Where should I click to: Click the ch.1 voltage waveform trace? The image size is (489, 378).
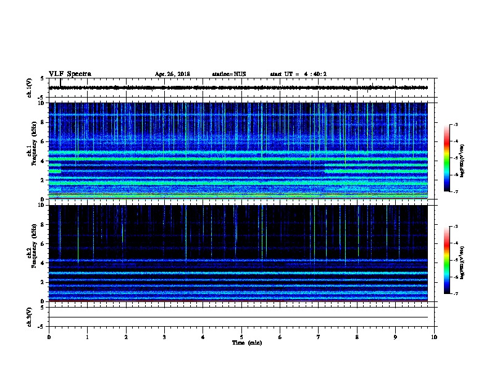tap(238, 88)
